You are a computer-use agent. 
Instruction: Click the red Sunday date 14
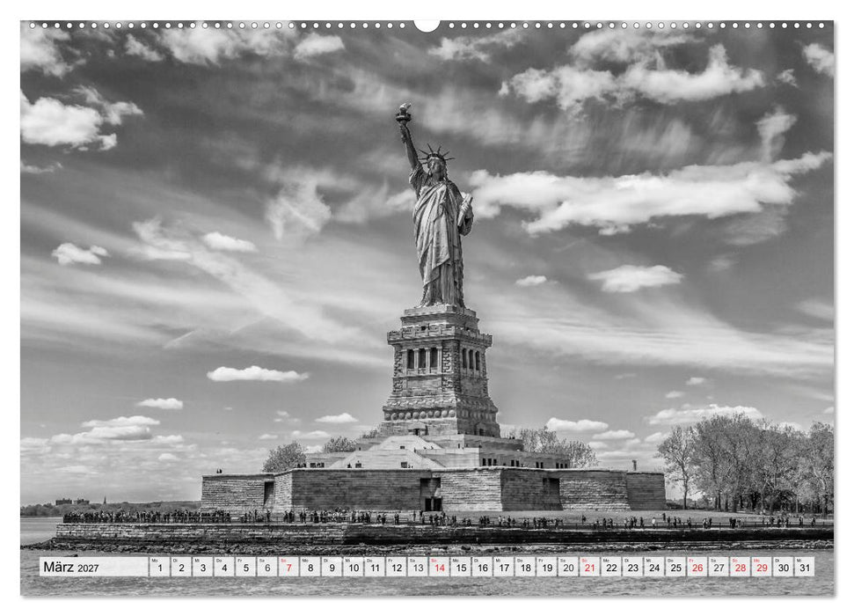pyautogui.click(x=440, y=567)
